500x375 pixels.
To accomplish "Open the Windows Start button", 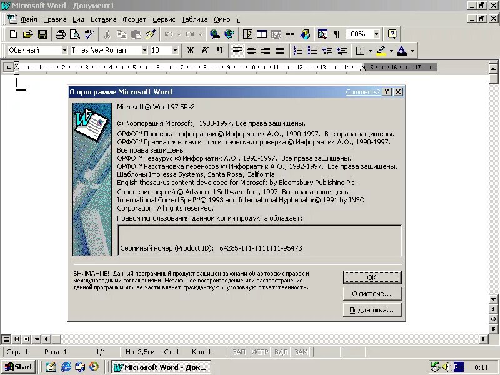I will pyautogui.click(x=19, y=367).
